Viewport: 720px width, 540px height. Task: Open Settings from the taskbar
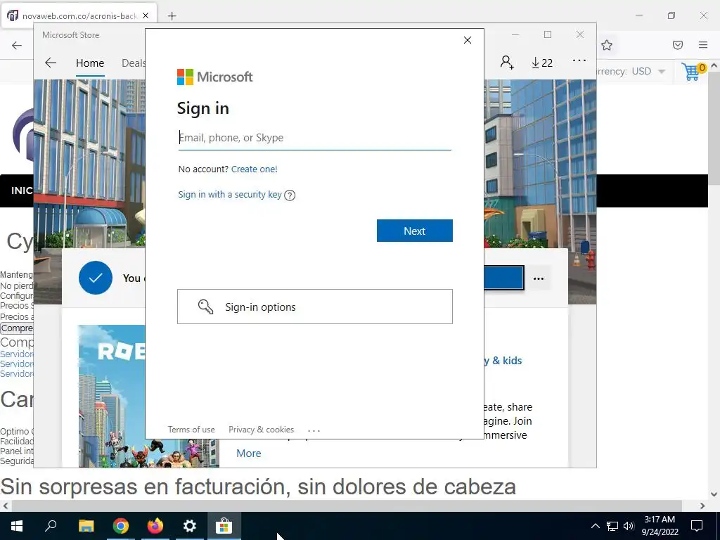[190, 526]
